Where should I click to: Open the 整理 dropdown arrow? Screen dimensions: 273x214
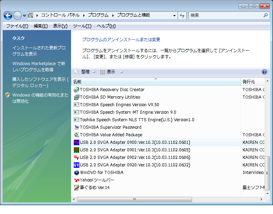pos(94,72)
